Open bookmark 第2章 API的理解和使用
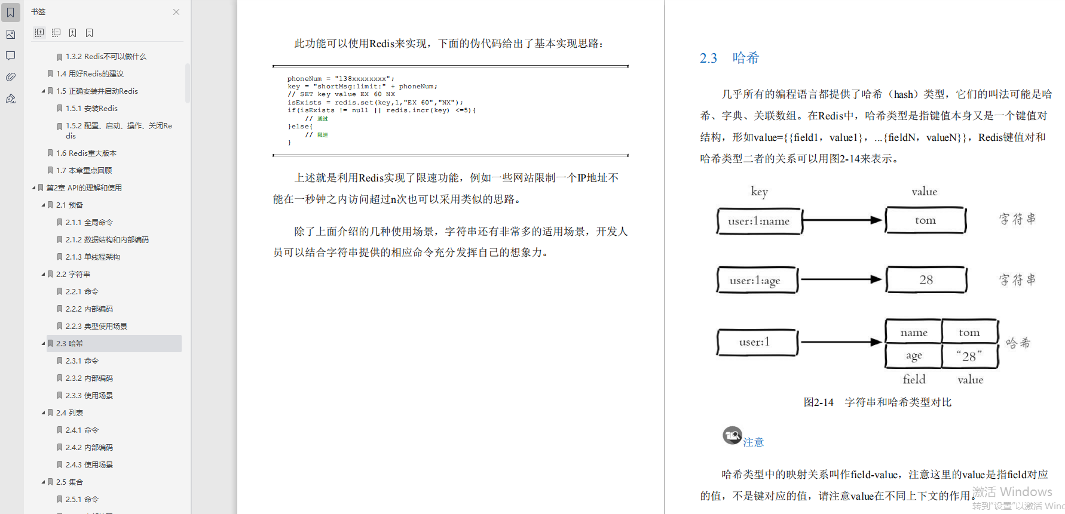1065x514 pixels. pos(84,188)
